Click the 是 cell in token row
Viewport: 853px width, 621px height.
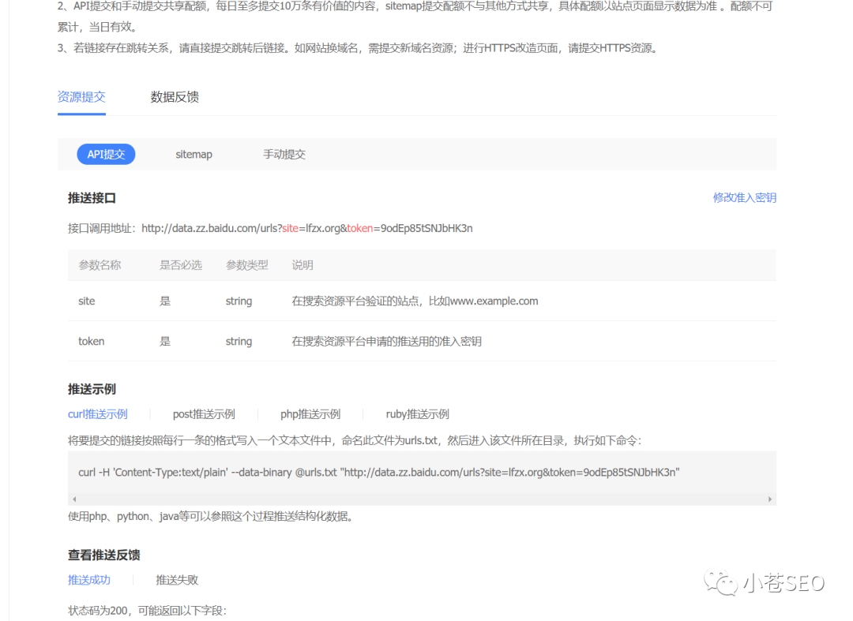[x=165, y=341]
